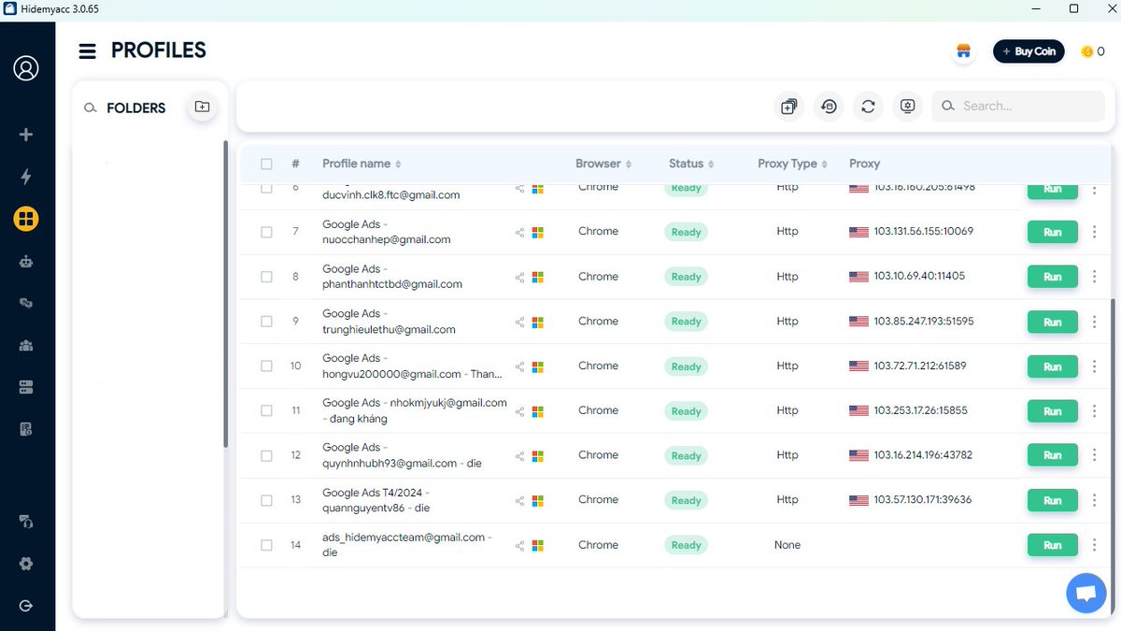The width and height of the screenshot is (1121, 631).
Task: Open the store marketplace icon
Action: tap(964, 51)
